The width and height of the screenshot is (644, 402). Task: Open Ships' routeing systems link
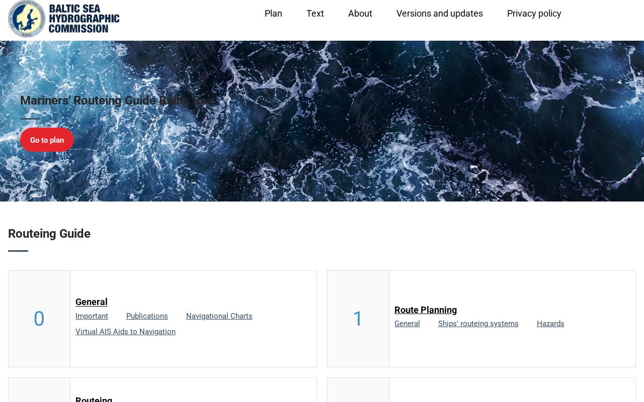[478, 324]
